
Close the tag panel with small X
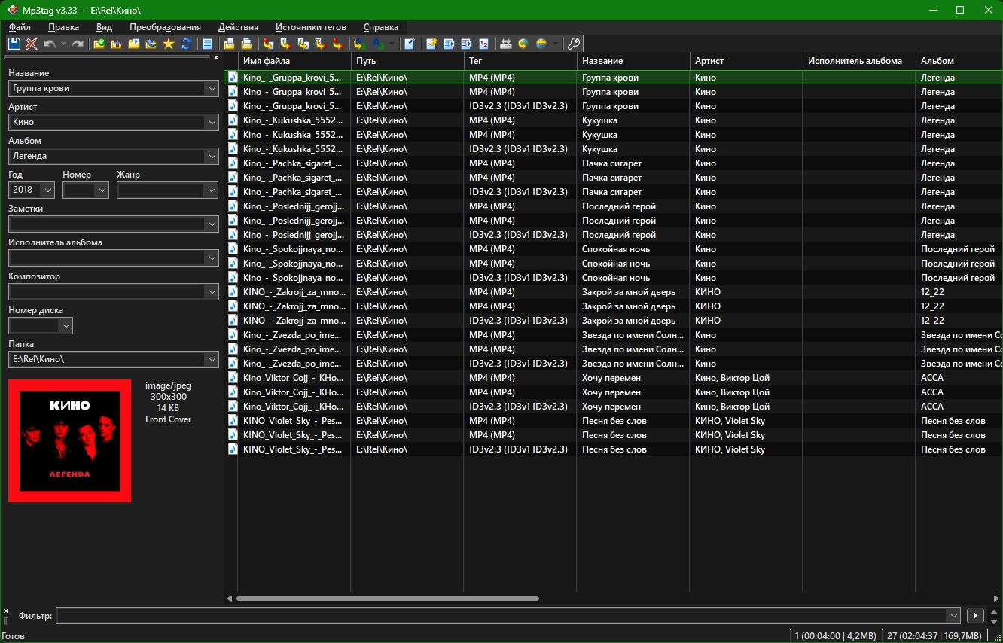(216, 57)
